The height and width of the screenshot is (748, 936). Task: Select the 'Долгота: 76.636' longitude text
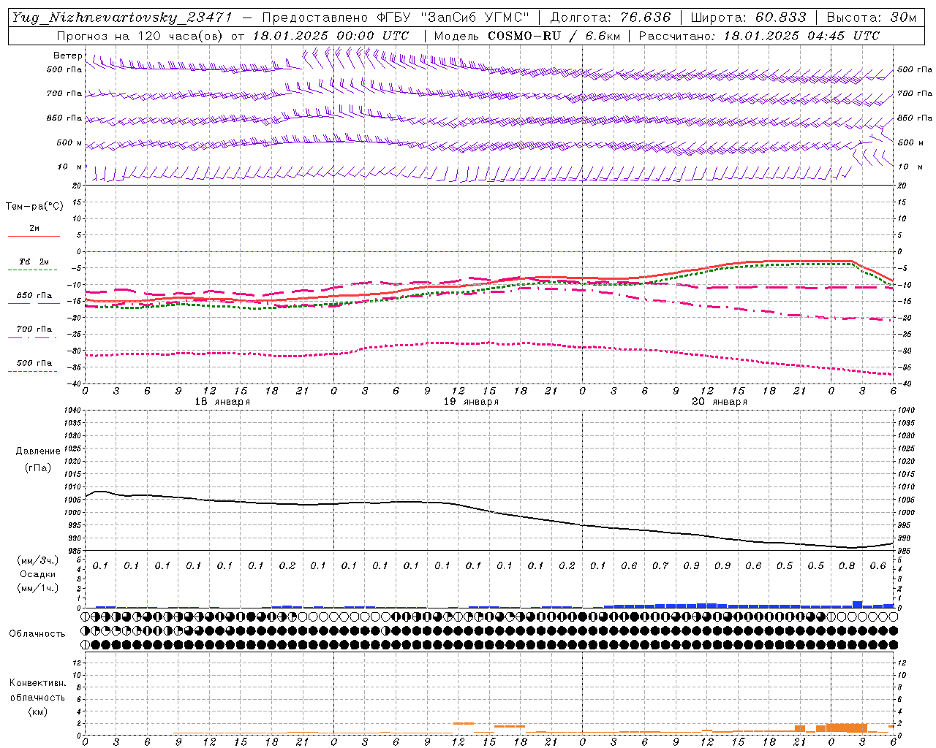point(610,18)
